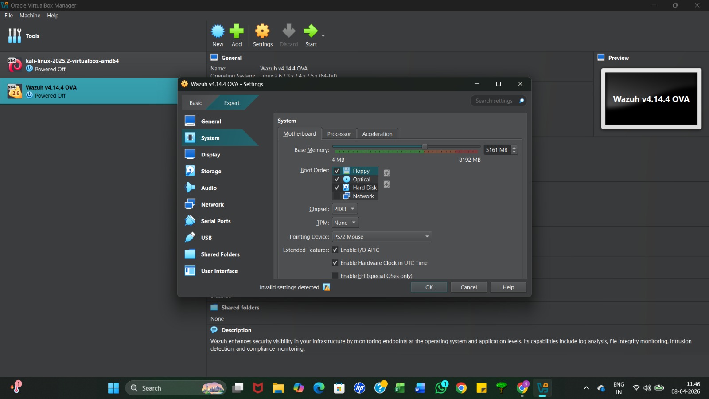This screenshot has height=399, width=709.
Task: Click the Base Memory spinner up arrow
Action: pos(514,148)
